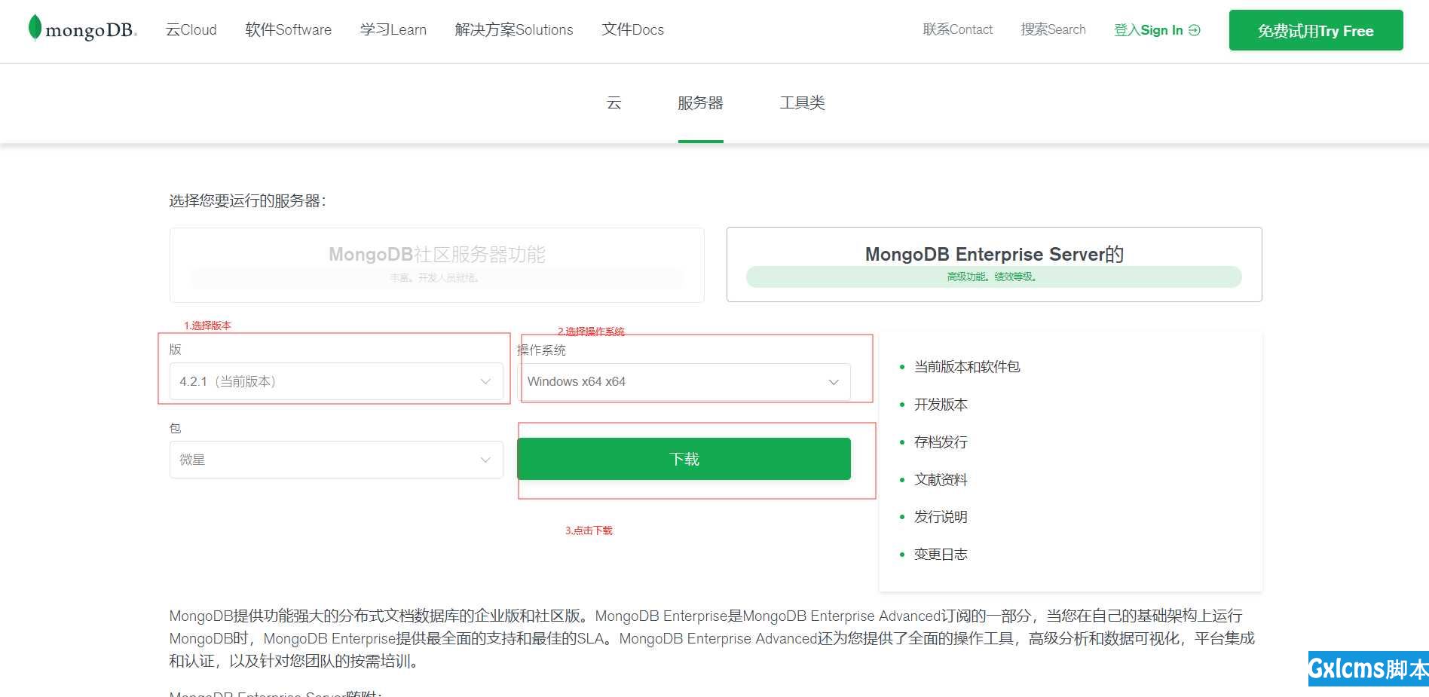The height and width of the screenshot is (697, 1429).
Task: Click the 搜索Search link
Action: click(1054, 29)
